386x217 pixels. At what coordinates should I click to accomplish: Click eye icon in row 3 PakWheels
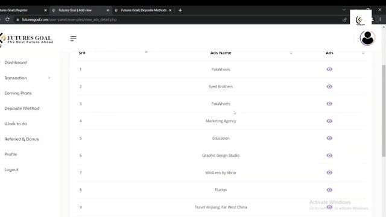[329, 104]
